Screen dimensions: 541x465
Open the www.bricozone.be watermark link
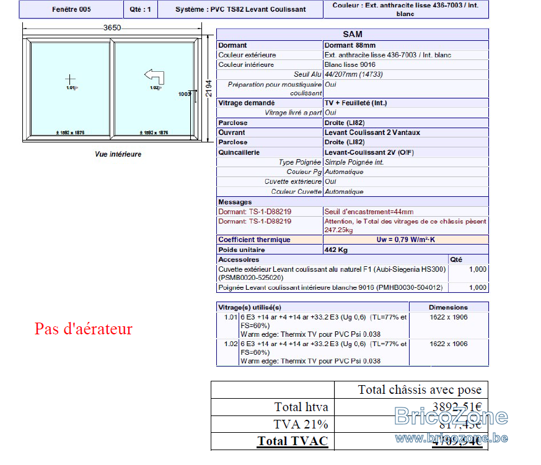(x=451, y=438)
